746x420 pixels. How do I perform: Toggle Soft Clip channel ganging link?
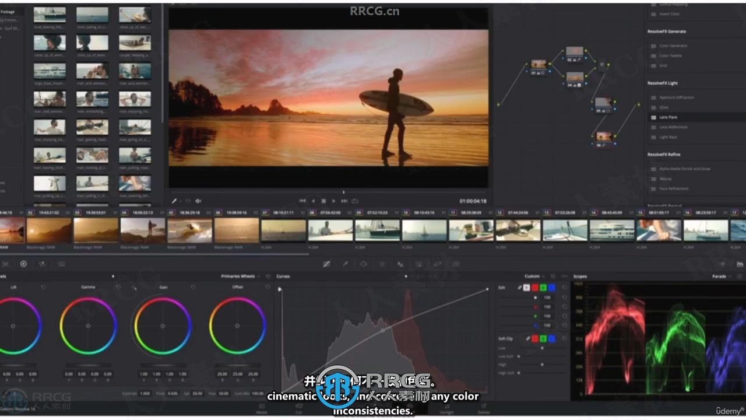tap(527, 338)
